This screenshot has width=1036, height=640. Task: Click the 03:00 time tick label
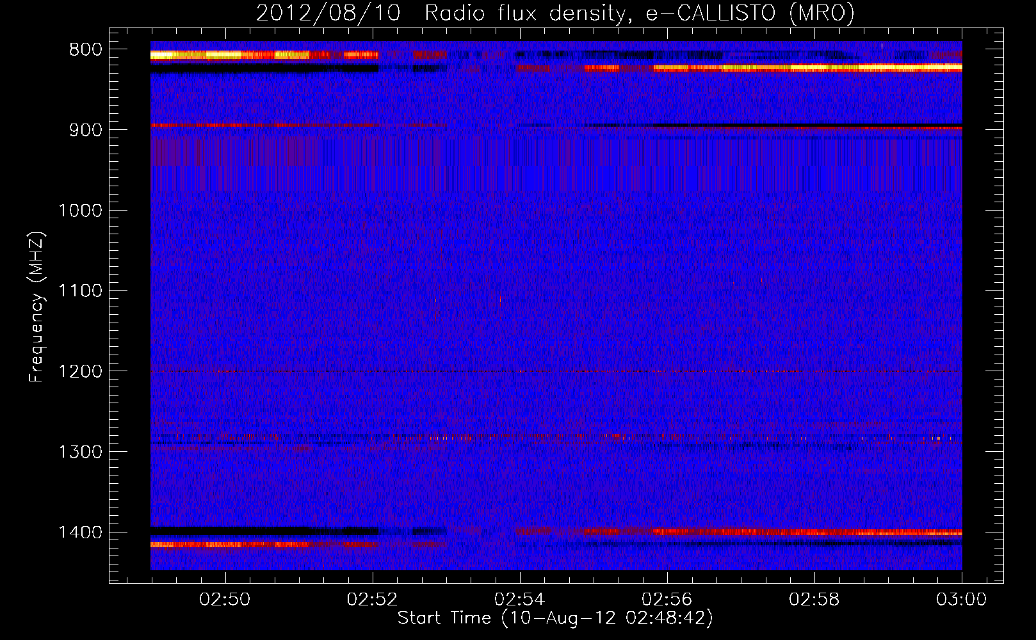(x=961, y=600)
